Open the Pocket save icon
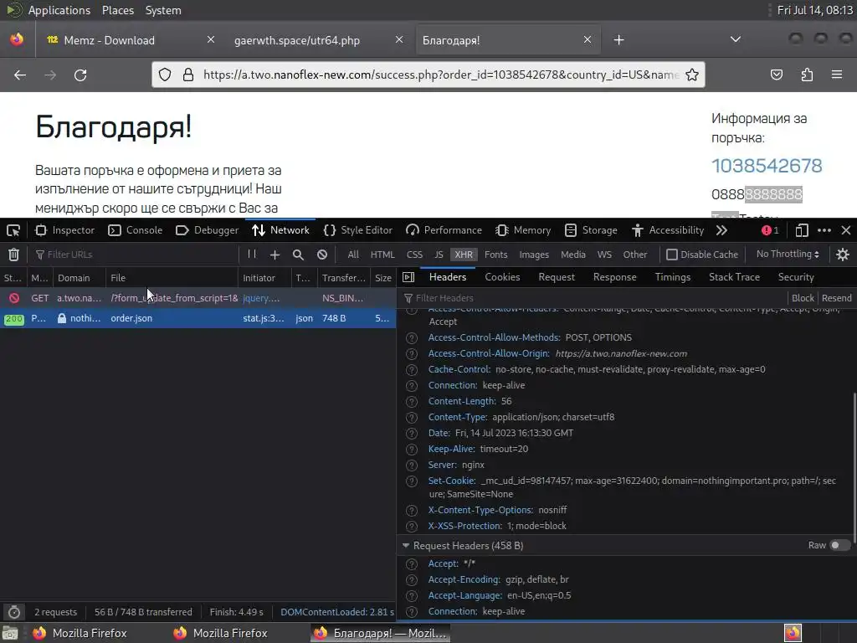Viewport: 857px width, 643px height. (x=777, y=75)
